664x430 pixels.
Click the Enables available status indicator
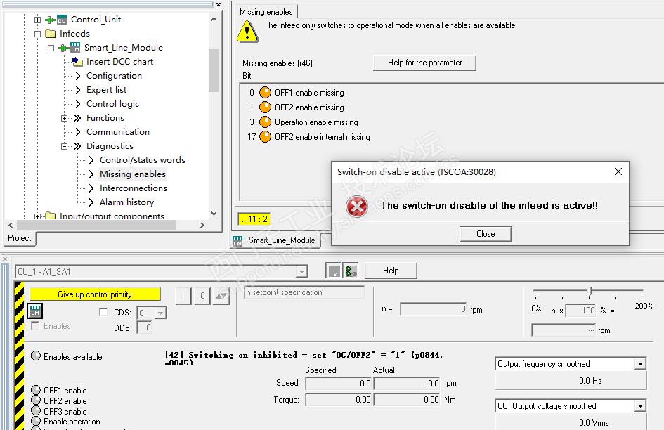(36, 356)
